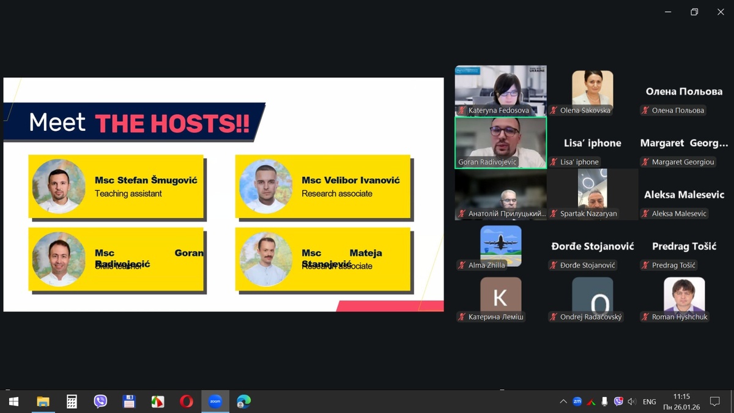Launch Opera browser from the taskbar
Viewport: 734px width, 413px height.
186,401
